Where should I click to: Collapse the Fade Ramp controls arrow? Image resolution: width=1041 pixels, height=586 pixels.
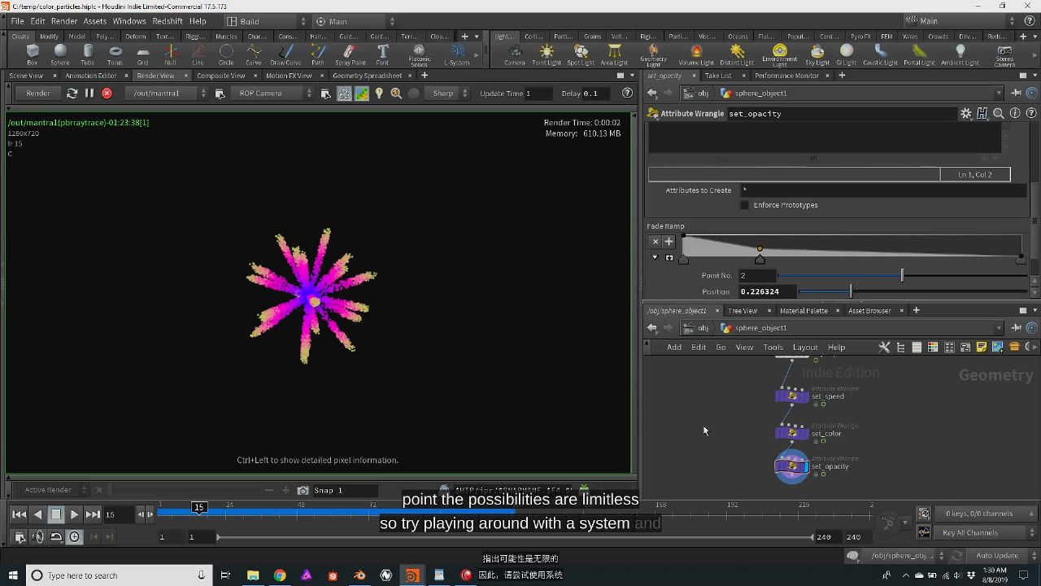coord(655,258)
